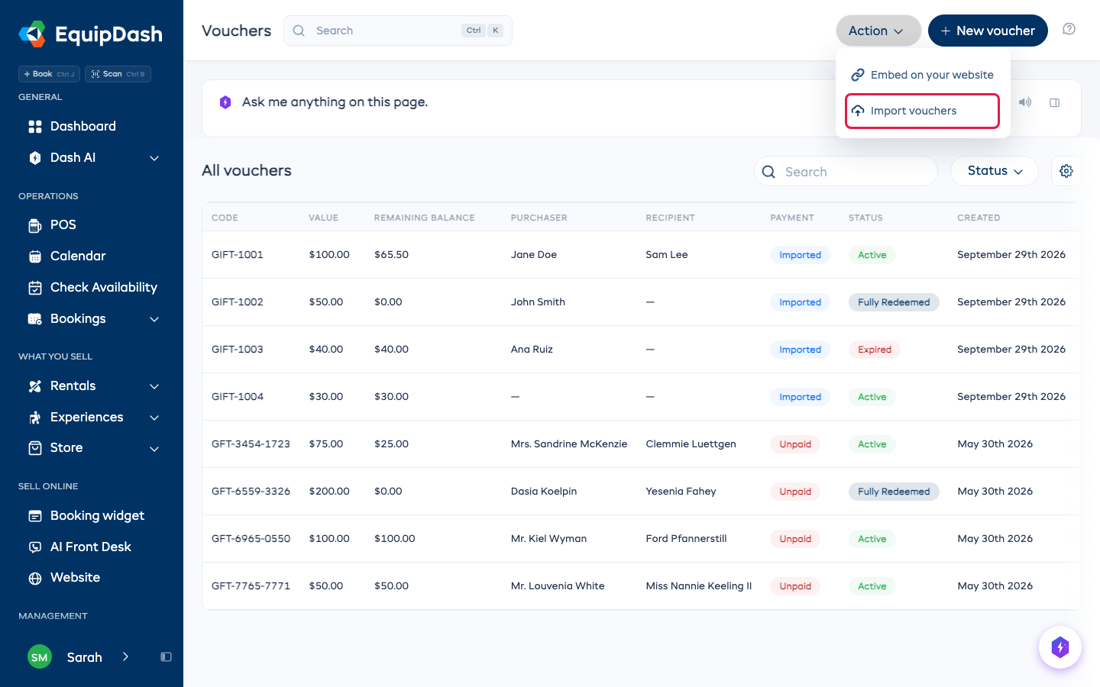The image size is (1100, 687).
Task: Open voucher code GIFT-1001
Action: 238,255
